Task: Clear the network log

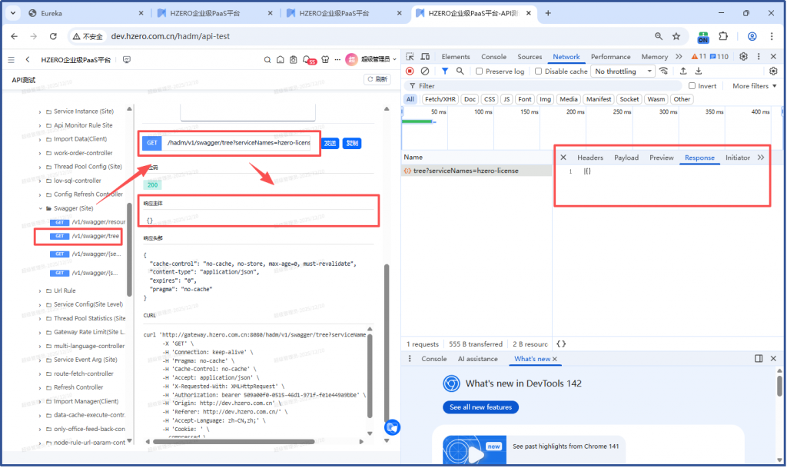Action: [x=425, y=71]
